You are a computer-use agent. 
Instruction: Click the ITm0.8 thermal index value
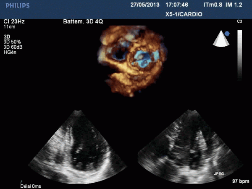coord(213,5)
